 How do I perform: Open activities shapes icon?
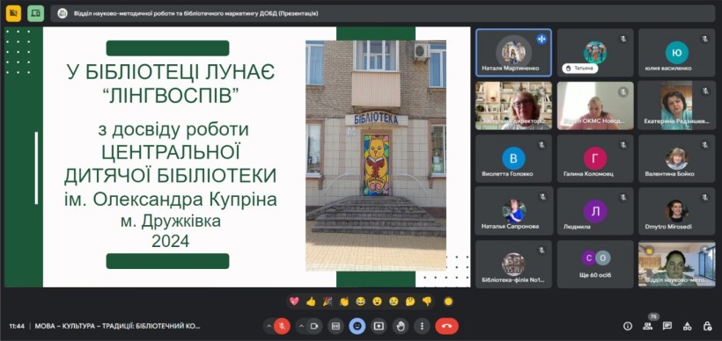[x=687, y=326]
